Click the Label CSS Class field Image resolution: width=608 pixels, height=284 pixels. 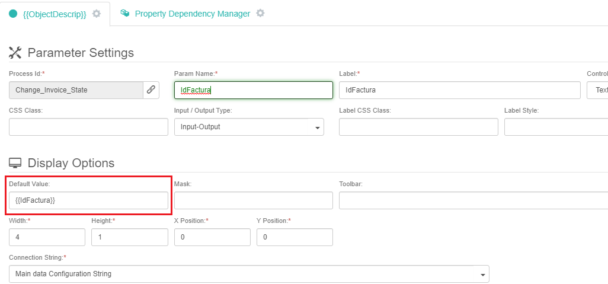418,127
